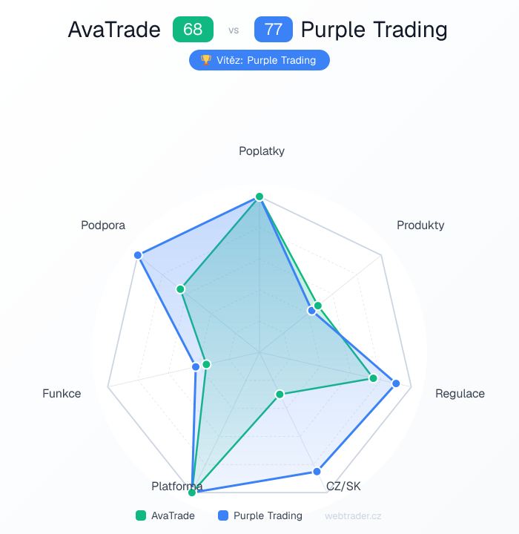Open the webtrader.cz watermark link

[353, 515]
